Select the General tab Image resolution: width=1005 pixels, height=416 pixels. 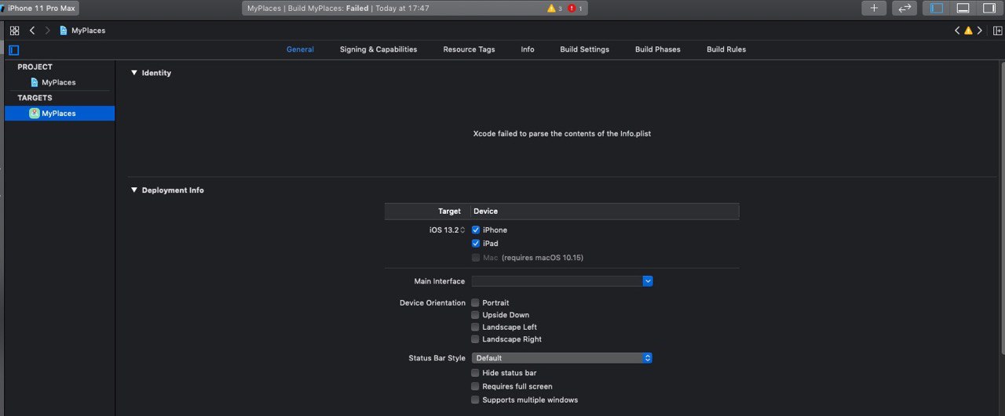coord(300,49)
